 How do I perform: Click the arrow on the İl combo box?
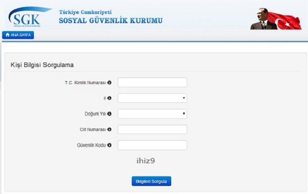tap(184, 98)
